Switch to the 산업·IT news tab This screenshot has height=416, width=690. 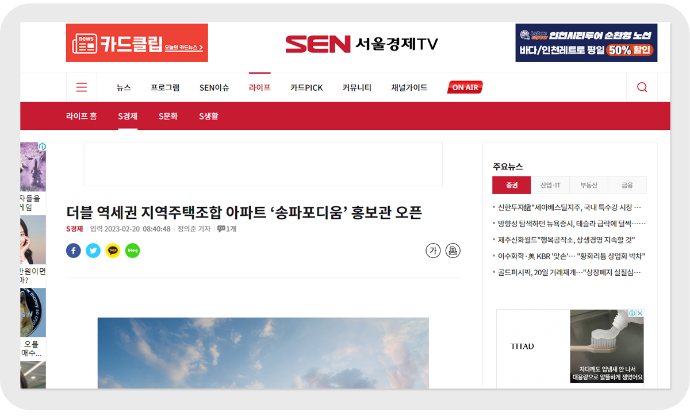coord(550,185)
